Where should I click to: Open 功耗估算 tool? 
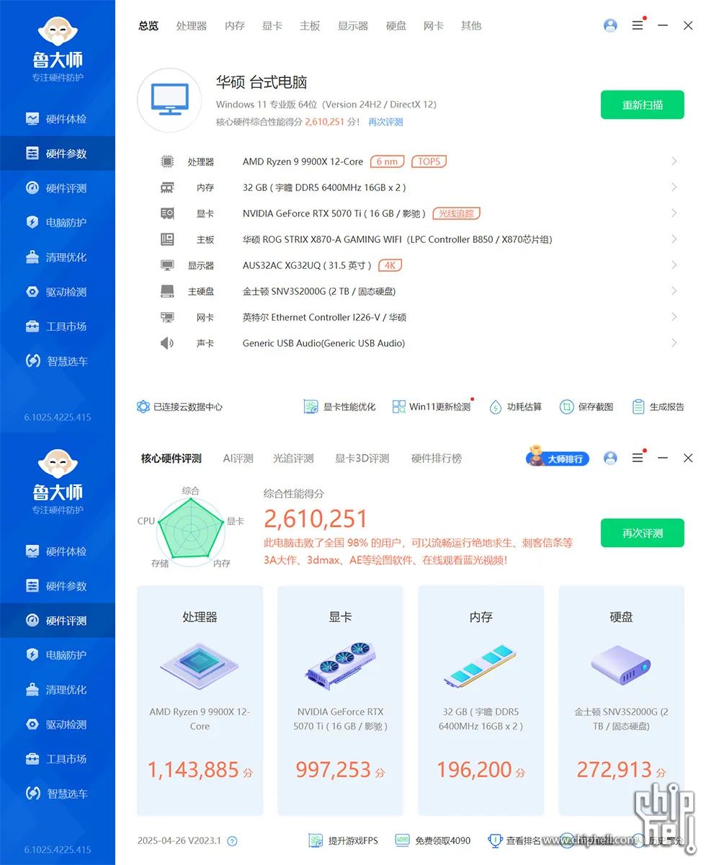click(515, 407)
